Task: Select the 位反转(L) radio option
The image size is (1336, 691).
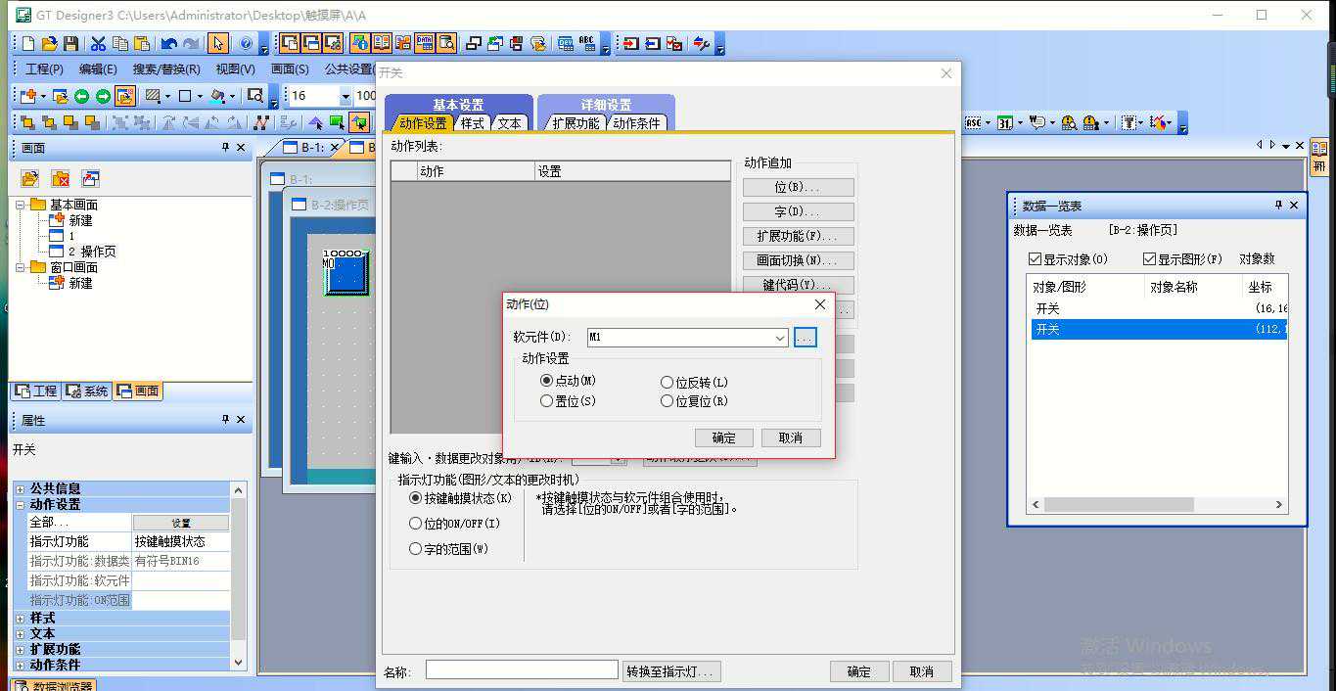Action: click(668, 383)
